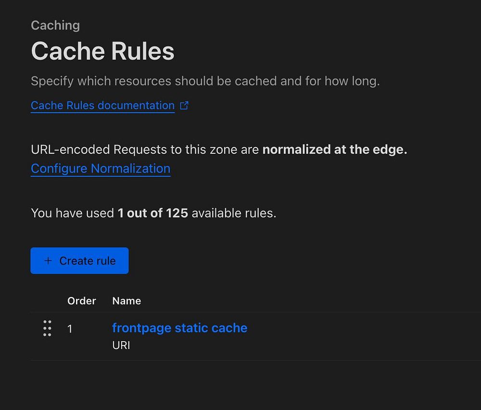Click the Caching breadcrumb label

tap(55, 25)
